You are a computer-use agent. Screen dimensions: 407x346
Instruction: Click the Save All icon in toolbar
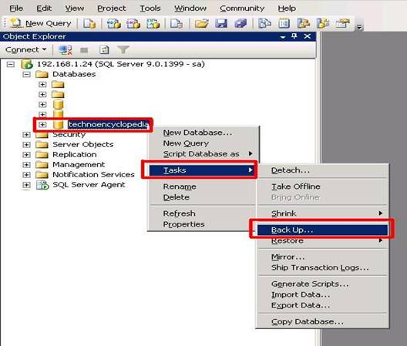point(240,23)
